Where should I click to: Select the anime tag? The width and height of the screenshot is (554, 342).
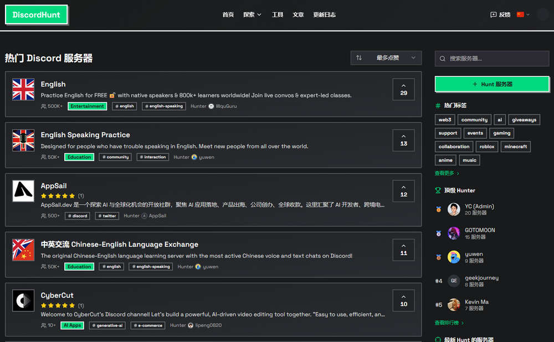click(445, 160)
